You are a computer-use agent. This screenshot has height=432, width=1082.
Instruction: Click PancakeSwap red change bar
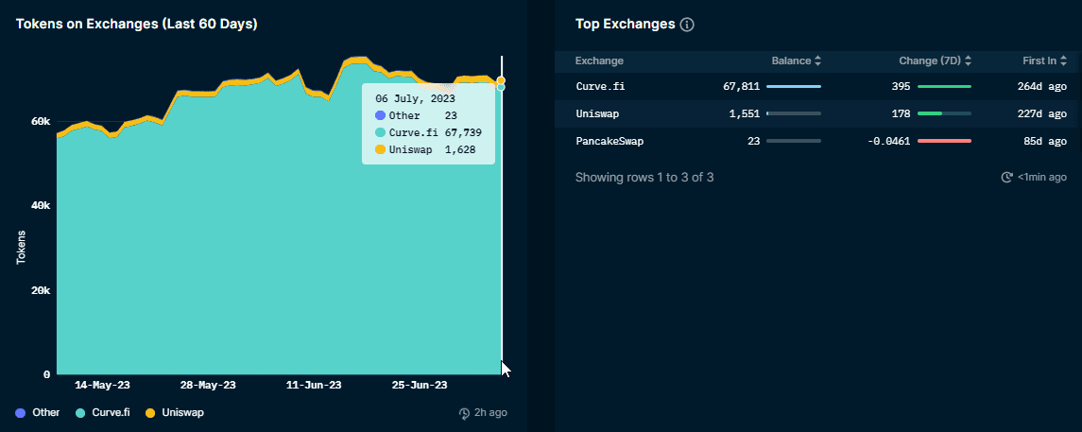click(944, 141)
